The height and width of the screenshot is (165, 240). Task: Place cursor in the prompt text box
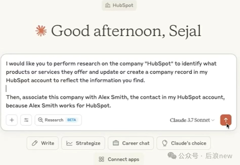(x=119, y=84)
